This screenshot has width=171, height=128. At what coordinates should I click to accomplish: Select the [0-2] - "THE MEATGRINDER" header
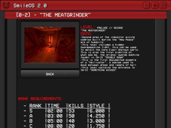(x=53, y=15)
